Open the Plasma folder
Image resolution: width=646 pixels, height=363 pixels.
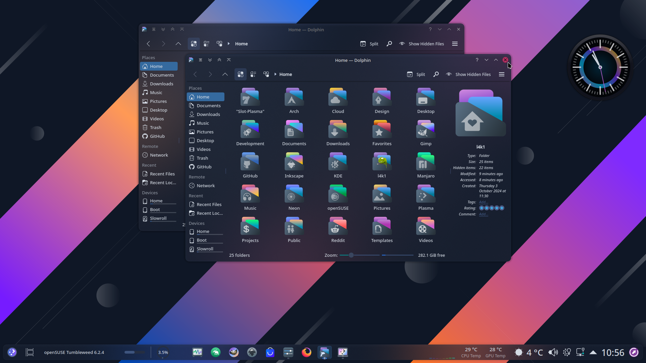pyautogui.click(x=426, y=198)
